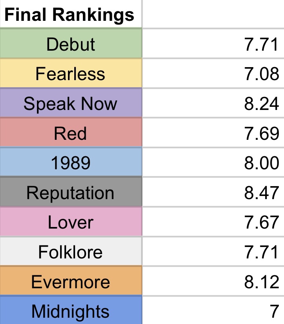
Task: Click the green Debut cell
Action: tap(71, 44)
